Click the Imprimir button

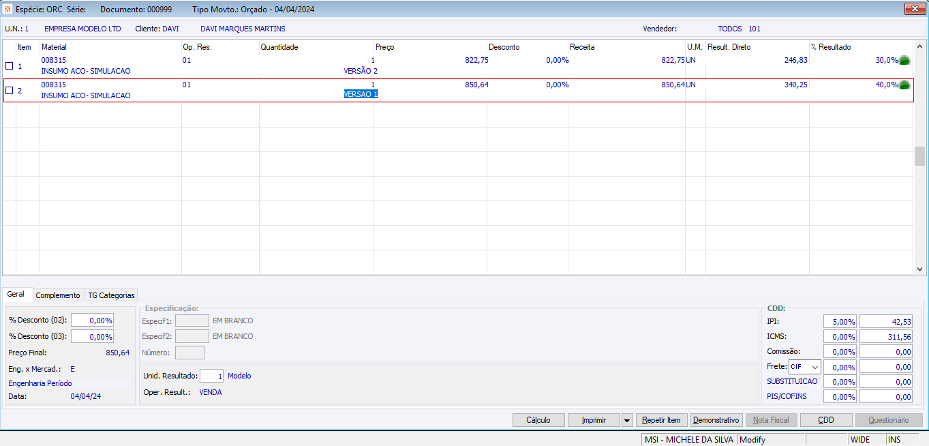tap(594, 420)
